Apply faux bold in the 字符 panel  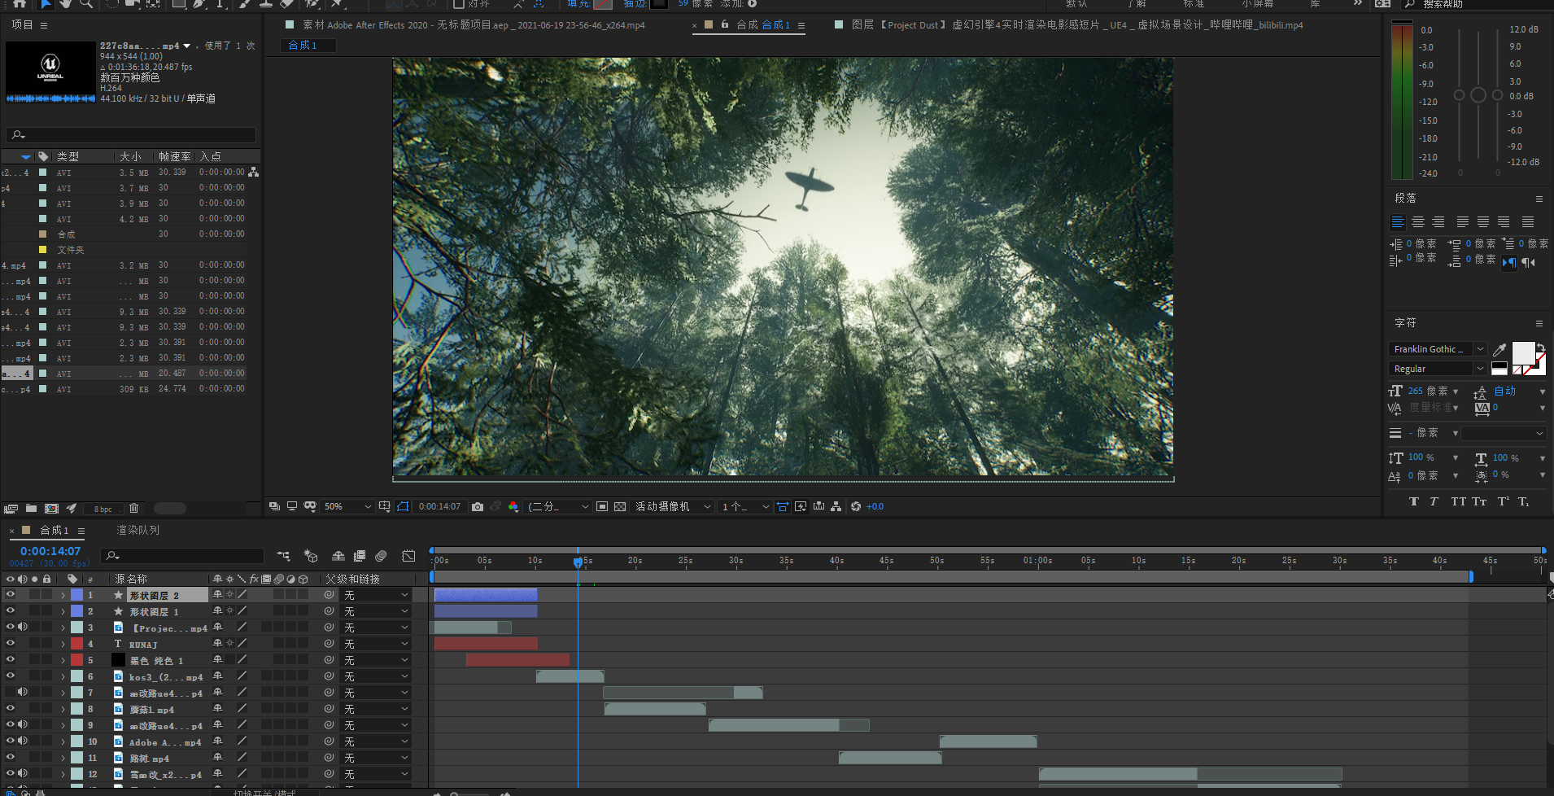pos(1413,501)
